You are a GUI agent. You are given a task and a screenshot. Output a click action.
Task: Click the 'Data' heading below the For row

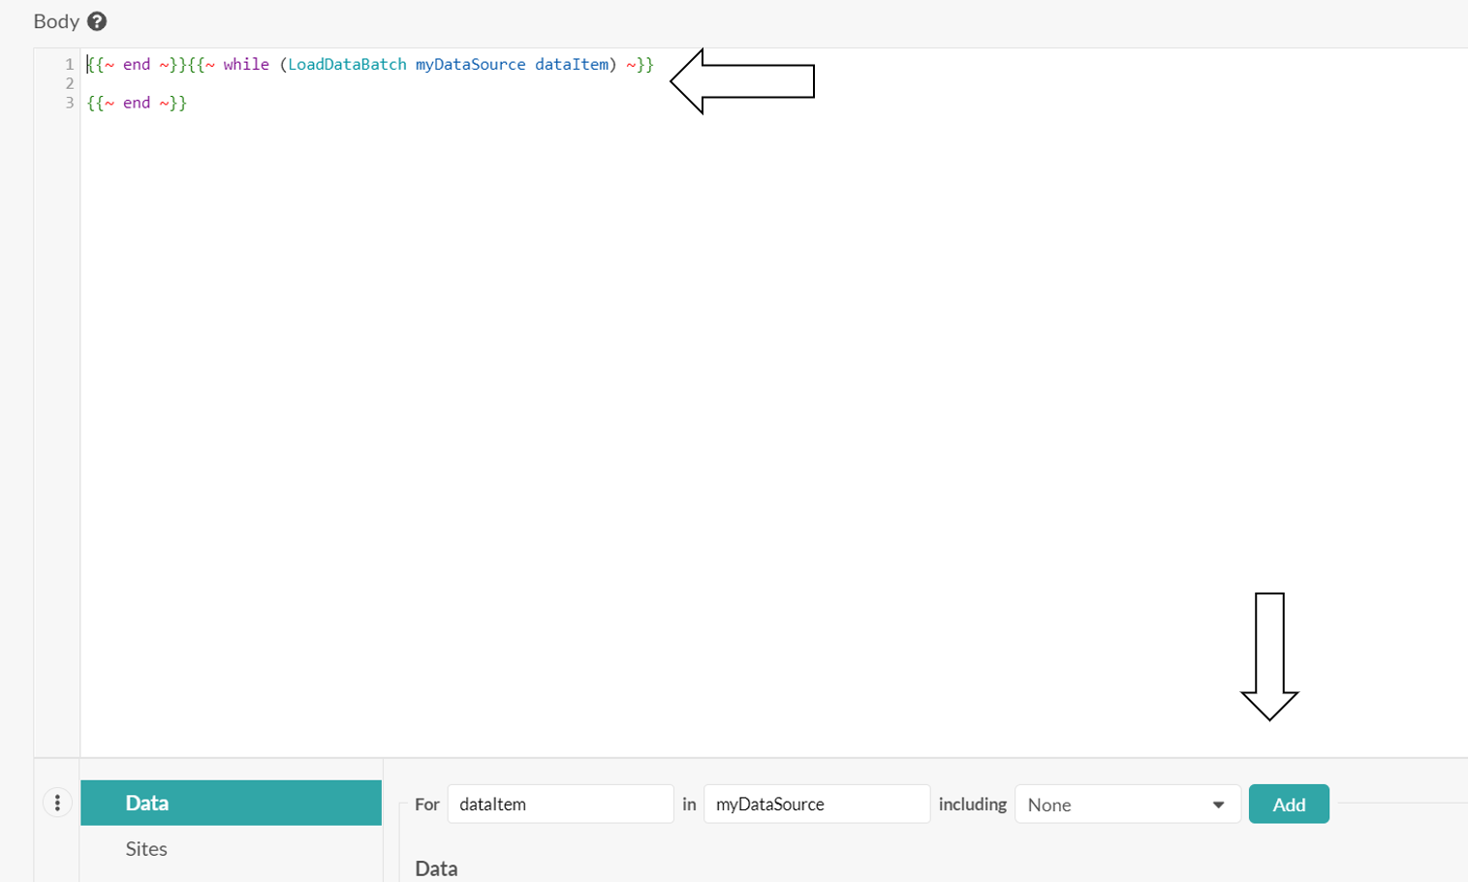point(435,868)
